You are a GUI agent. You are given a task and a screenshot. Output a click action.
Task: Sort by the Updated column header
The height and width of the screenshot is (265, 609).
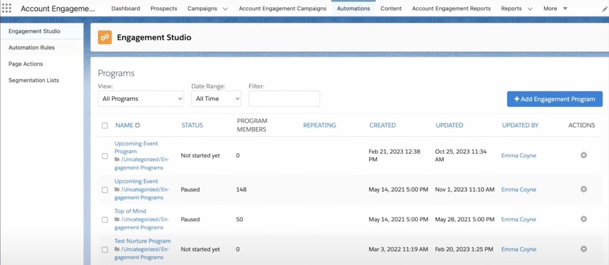[449, 125]
